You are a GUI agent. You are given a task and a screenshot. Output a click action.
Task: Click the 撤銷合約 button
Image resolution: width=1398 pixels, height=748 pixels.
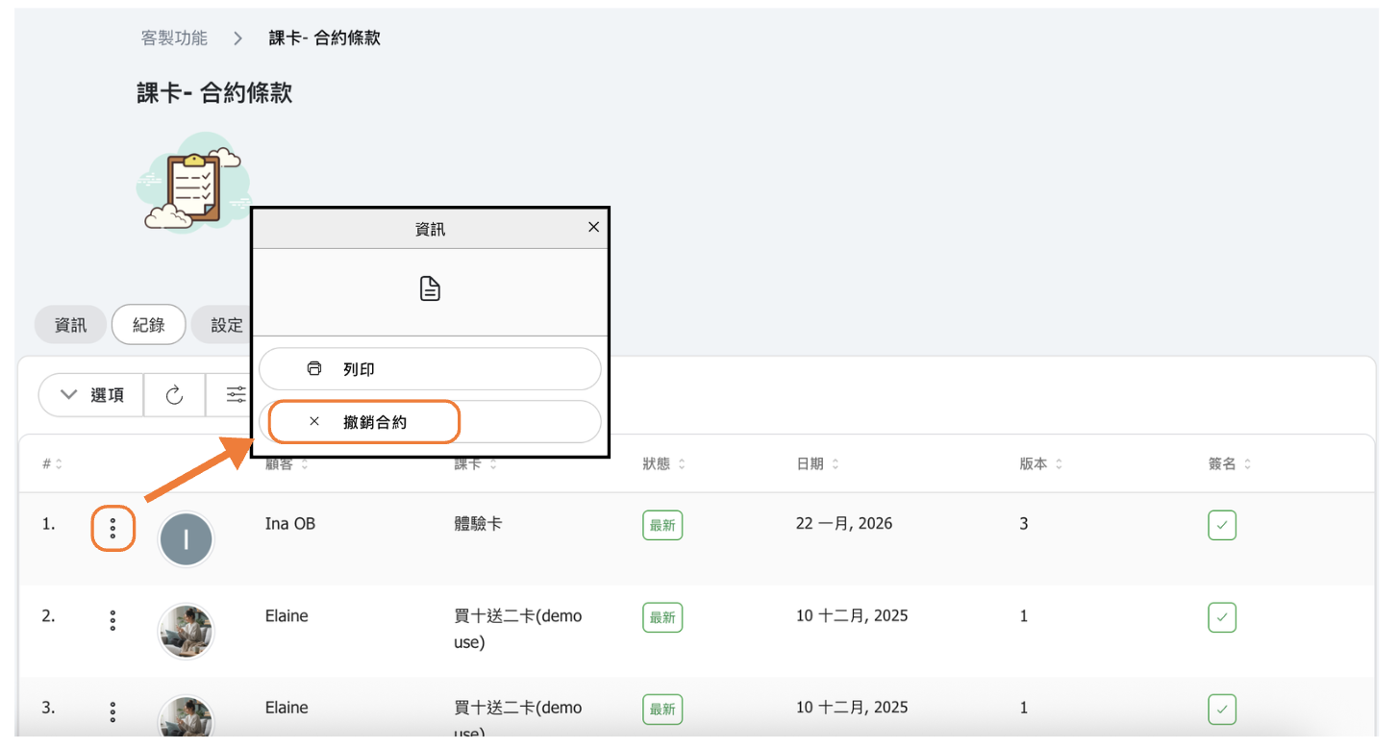pos(363,422)
